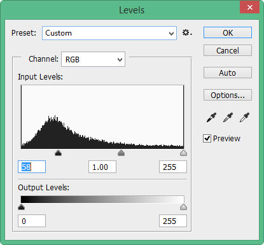
Task: Click the output black slider handle
Action: [21, 207]
